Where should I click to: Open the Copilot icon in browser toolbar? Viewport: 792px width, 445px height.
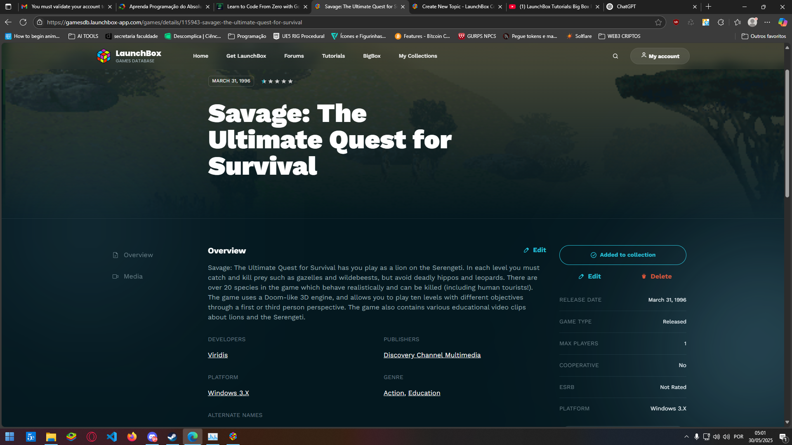coord(783,22)
